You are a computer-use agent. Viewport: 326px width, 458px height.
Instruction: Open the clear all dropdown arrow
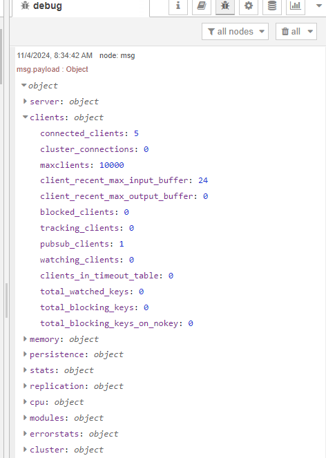pos(310,32)
